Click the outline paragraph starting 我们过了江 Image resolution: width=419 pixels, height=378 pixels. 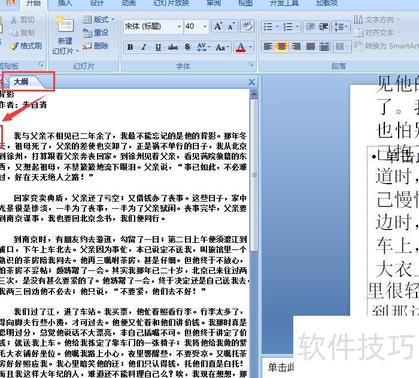point(123,343)
